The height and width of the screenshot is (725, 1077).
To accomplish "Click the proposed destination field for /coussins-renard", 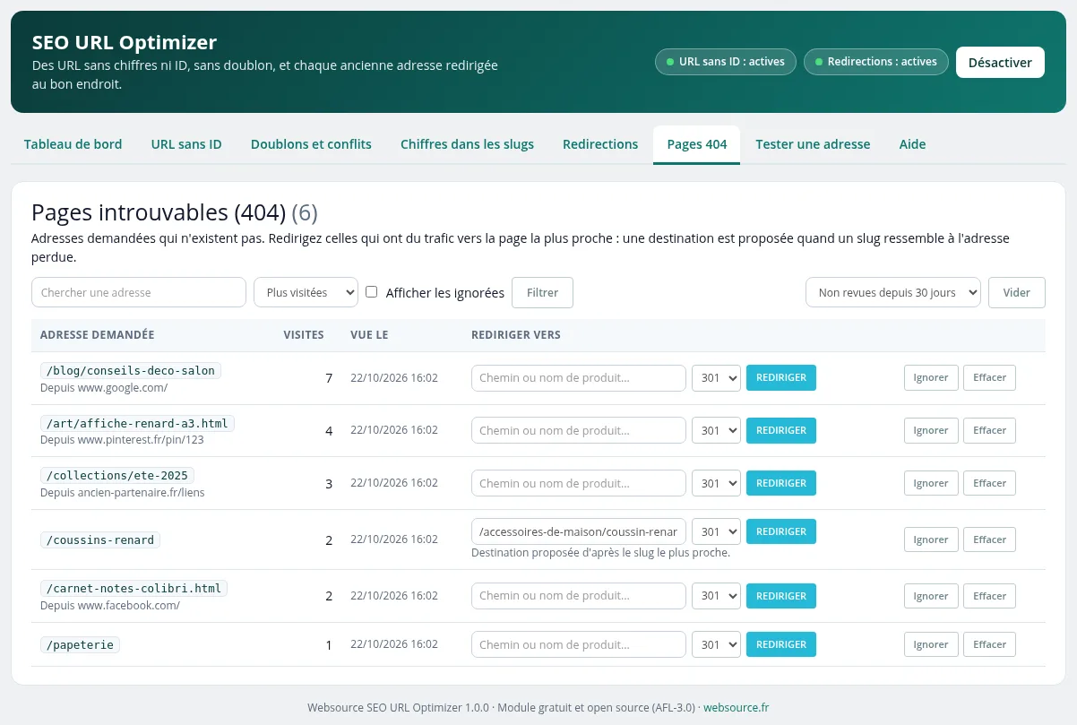I will [x=579, y=531].
